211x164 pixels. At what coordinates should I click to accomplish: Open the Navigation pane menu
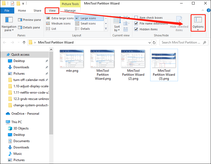coord(9,24)
